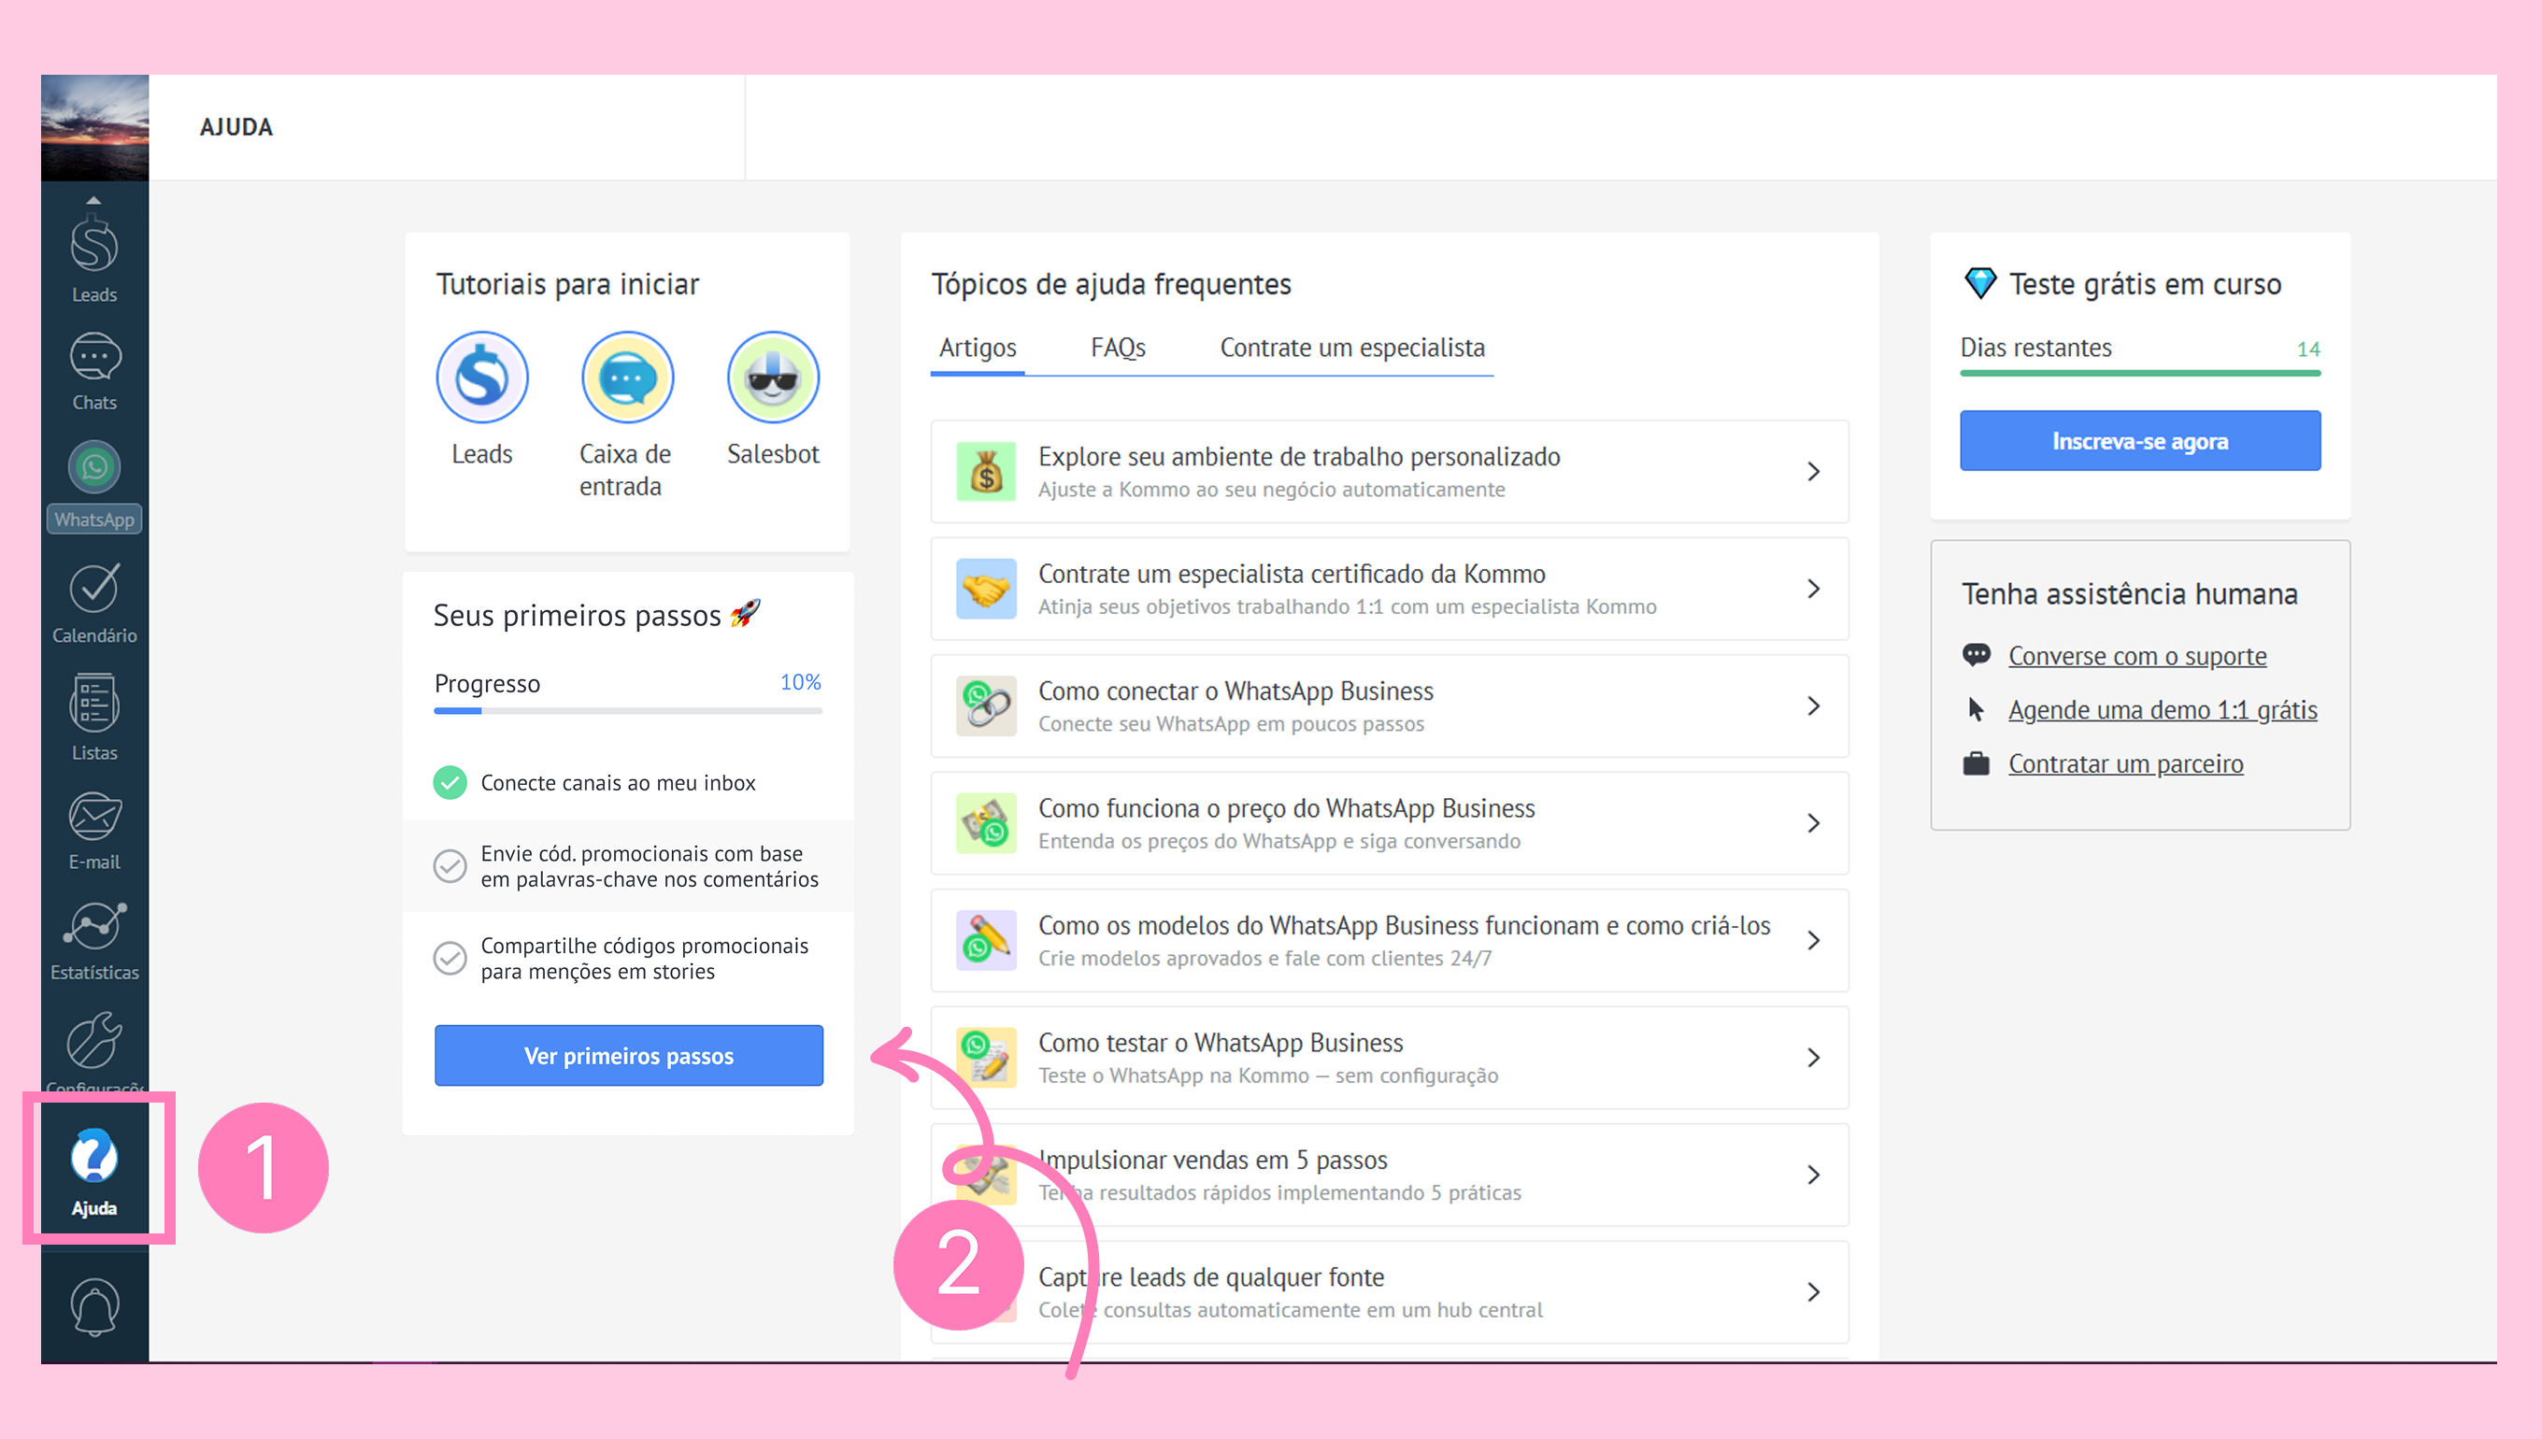Click the handshake specialist article icon
Screen dimensions: 2542x1439
(985, 589)
